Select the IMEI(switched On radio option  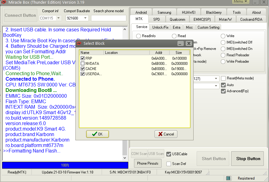(x=223, y=49)
